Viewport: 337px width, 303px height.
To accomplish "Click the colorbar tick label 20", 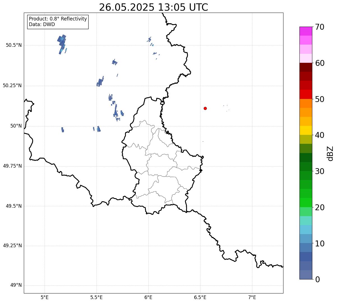I will point(320,207).
